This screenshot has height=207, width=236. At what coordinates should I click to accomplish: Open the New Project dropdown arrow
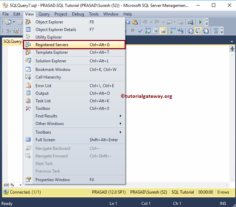14,22
